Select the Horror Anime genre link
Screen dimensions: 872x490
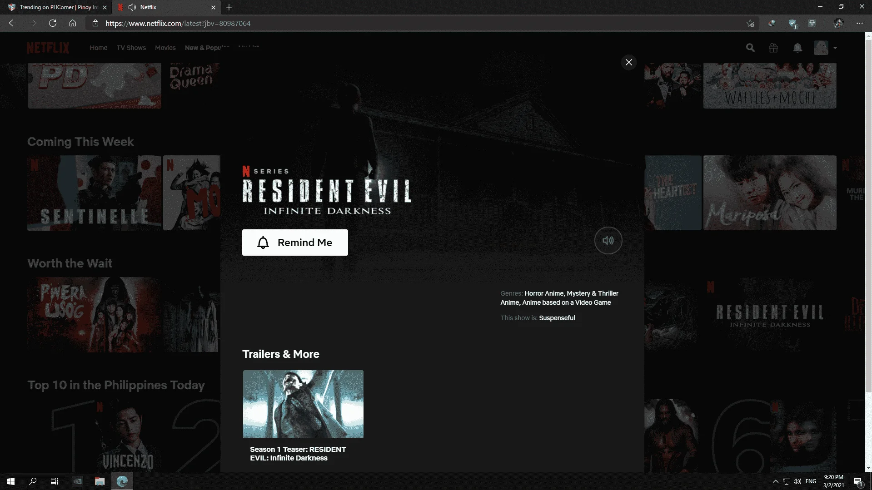click(x=544, y=293)
